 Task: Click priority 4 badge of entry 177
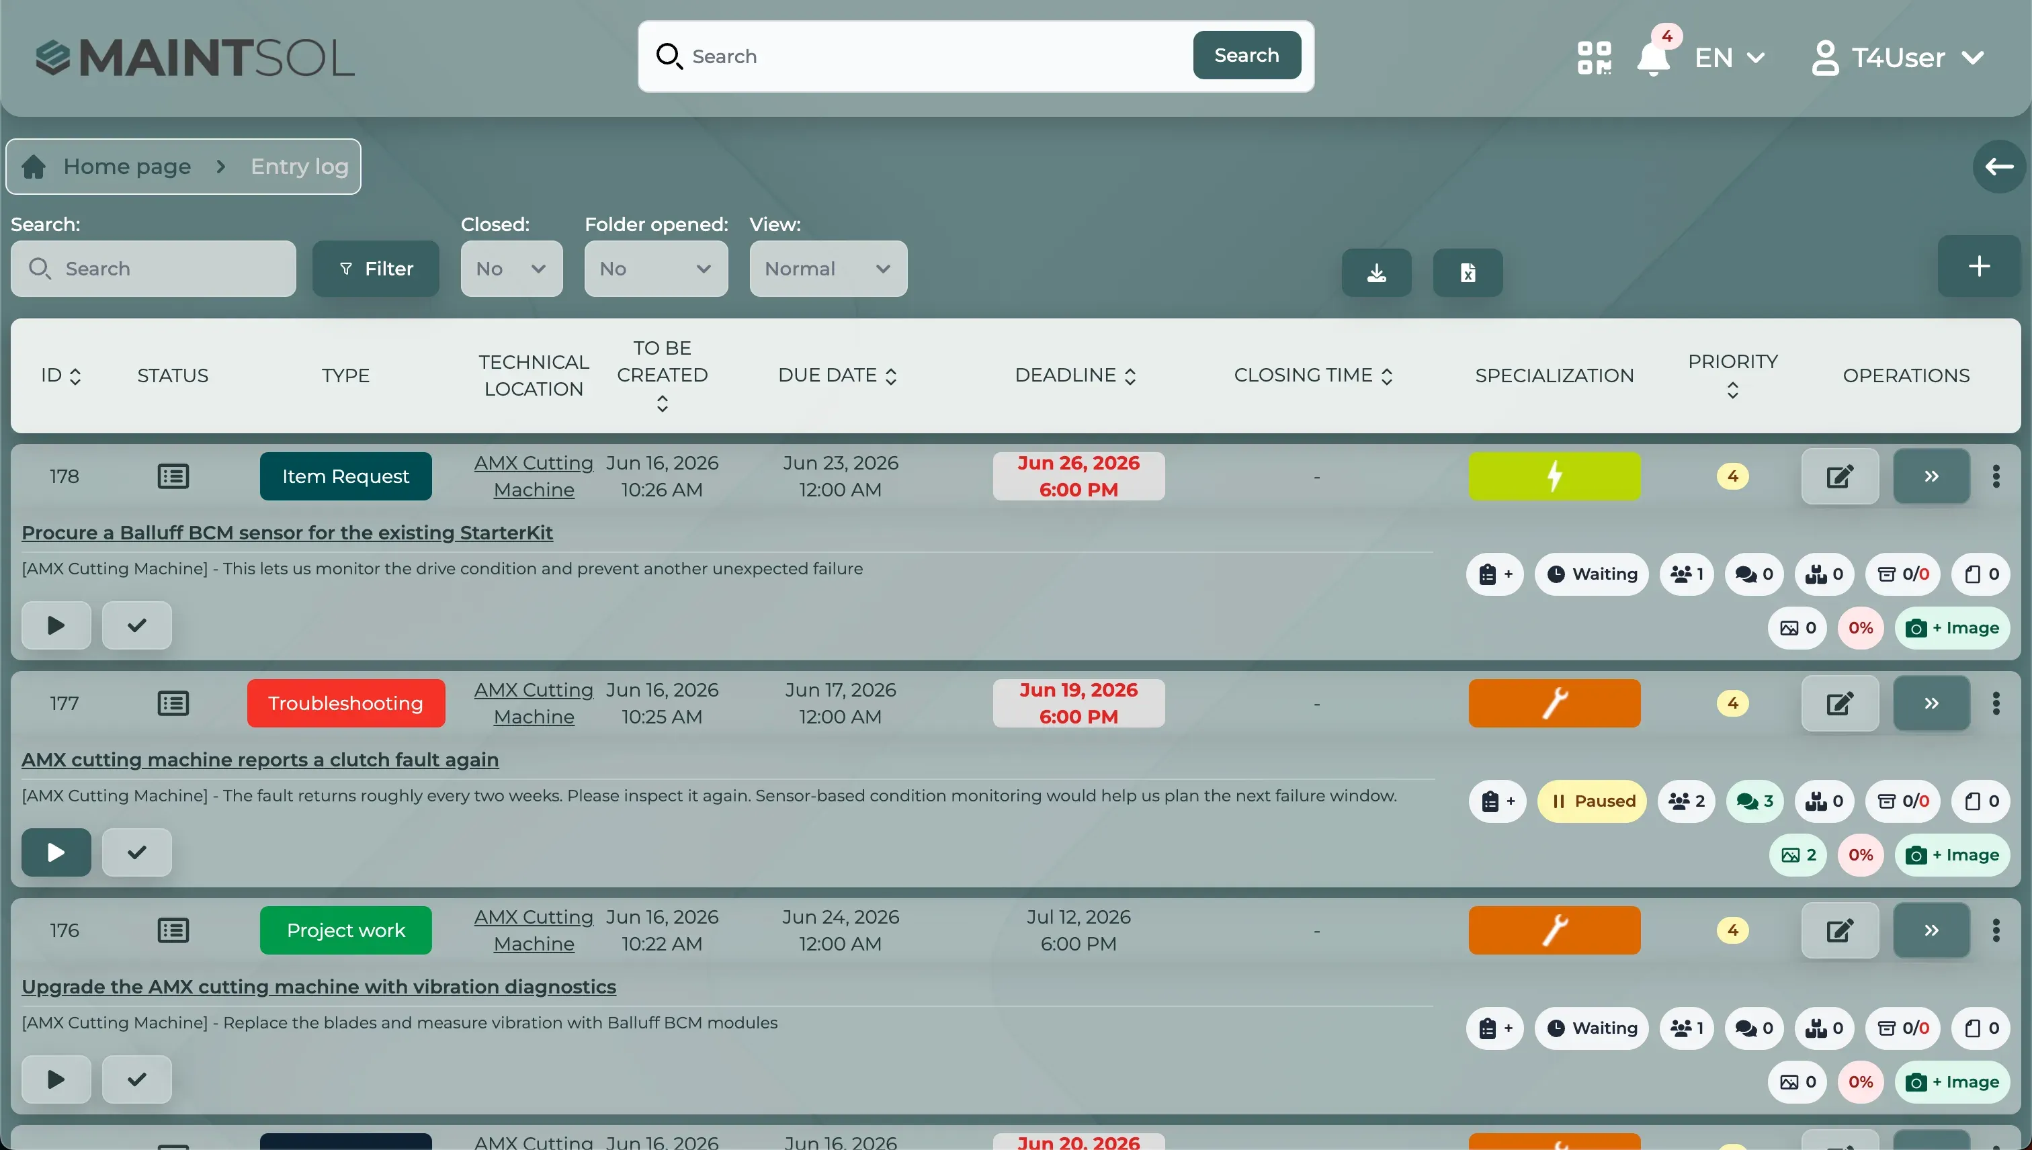tap(1732, 704)
